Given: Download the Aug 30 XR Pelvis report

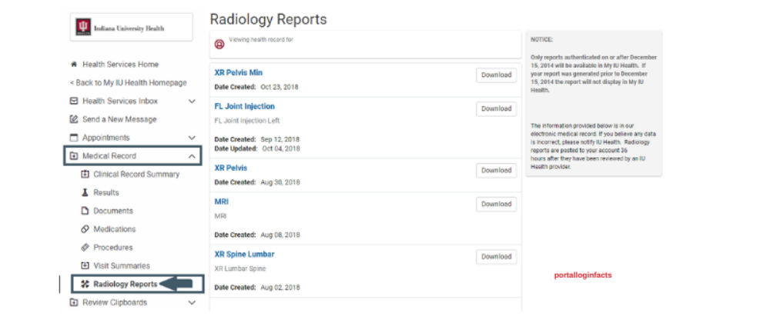Looking at the screenshot, I should (x=497, y=170).
